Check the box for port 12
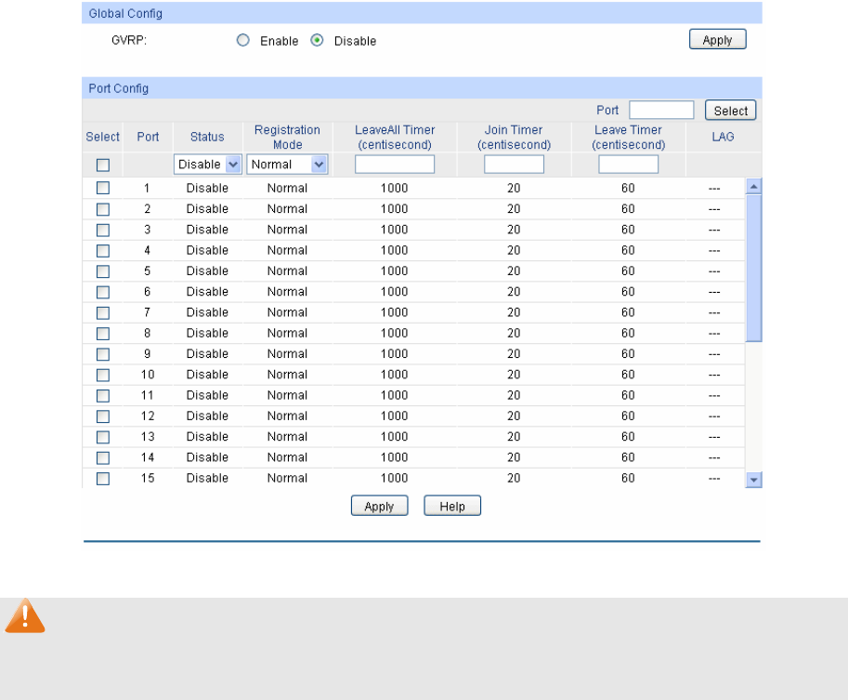Image resolution: width=848 pixels, height=700 pixels. pos(103,416)
